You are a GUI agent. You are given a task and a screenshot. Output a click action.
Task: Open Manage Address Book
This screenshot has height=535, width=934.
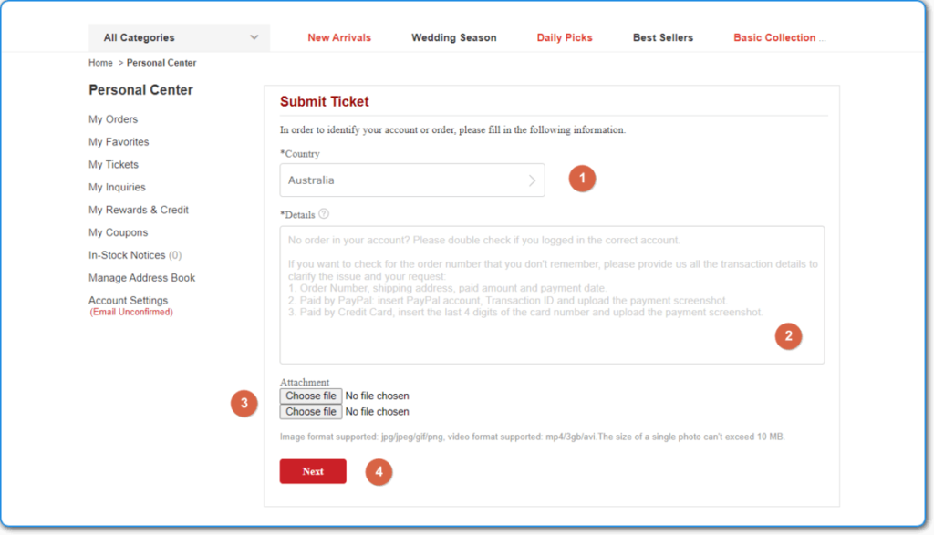click(141, 278)
